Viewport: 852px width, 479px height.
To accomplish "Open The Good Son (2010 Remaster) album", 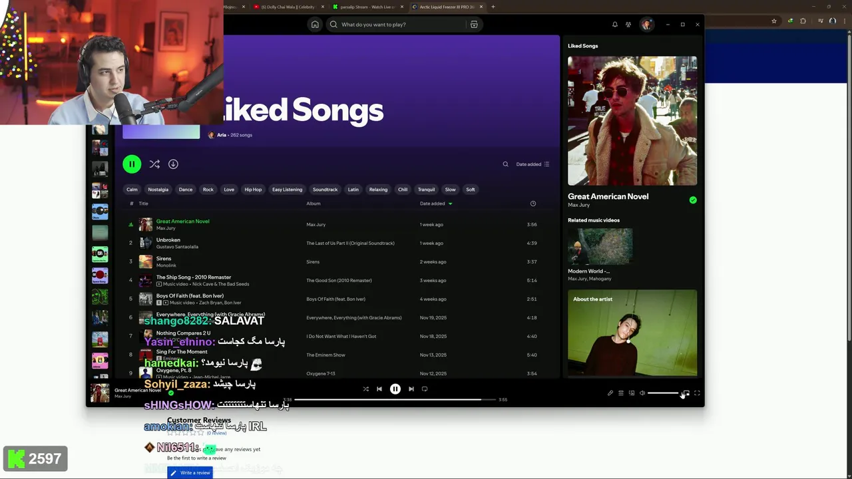I will [x=339, y=281].
